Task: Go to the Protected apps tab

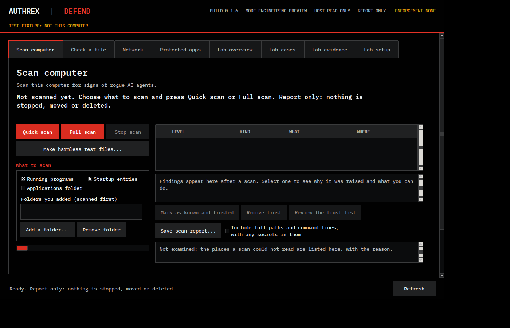Action: (180, 50)
